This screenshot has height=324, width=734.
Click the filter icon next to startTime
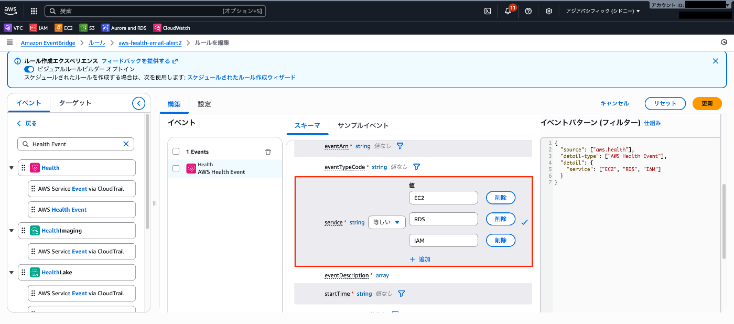[402, 294]
